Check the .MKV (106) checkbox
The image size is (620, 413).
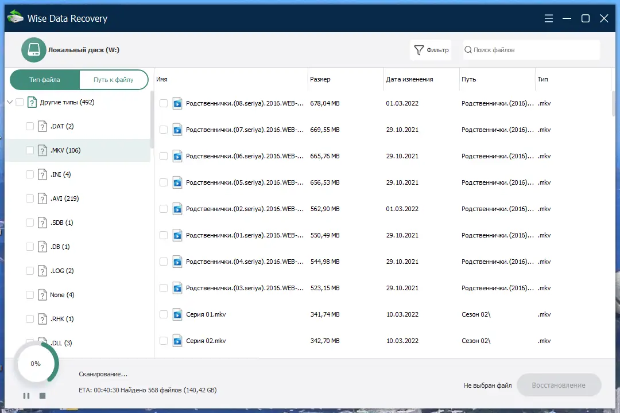[x=30, y=151]
